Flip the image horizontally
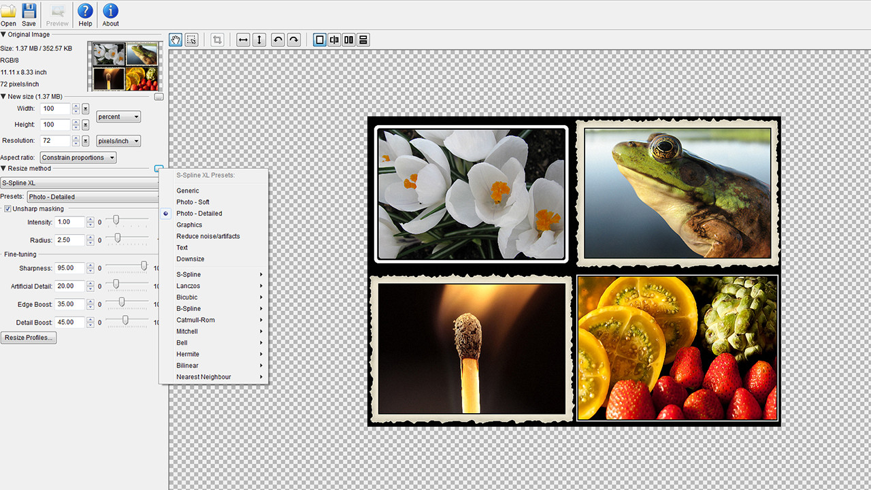 (243, 40)
